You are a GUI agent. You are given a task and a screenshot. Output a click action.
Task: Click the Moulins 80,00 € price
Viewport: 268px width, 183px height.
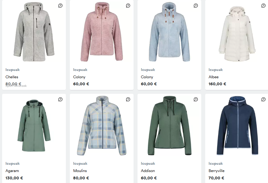coord(81,178)
